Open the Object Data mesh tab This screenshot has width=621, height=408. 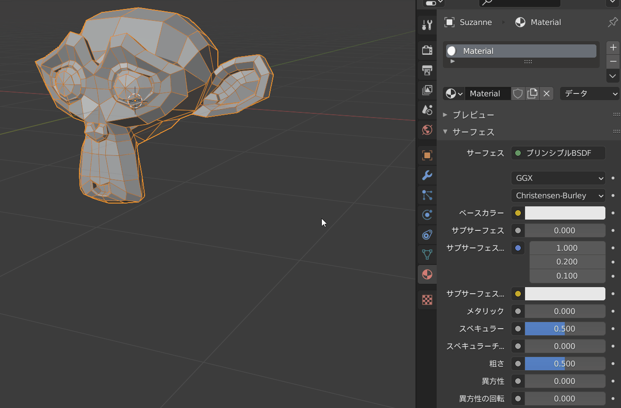pos(427,255)
